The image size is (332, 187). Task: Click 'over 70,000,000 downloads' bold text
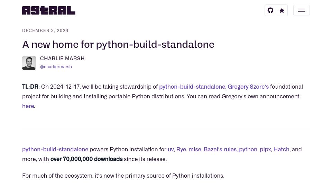click(86, 159)
